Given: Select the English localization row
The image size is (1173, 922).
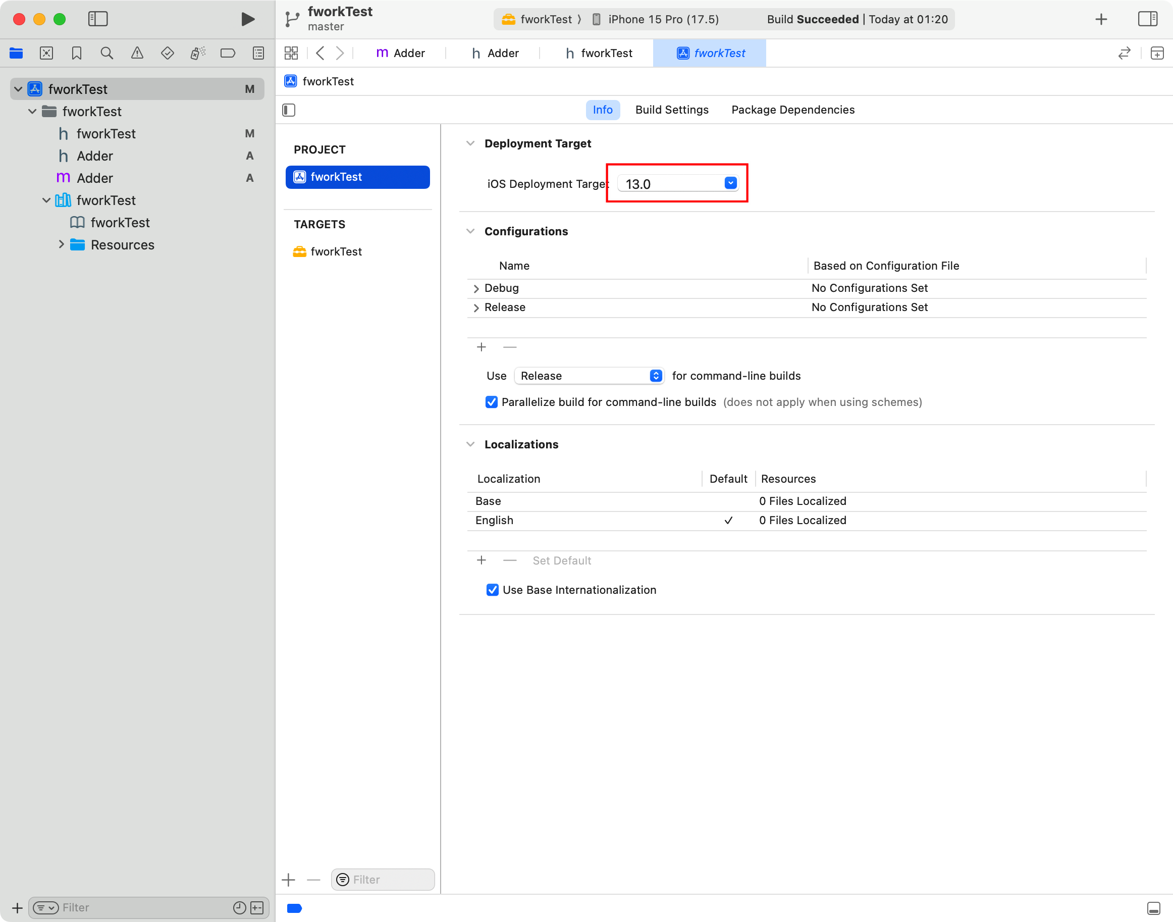Looking at the screenshot, I should point(807,521).
